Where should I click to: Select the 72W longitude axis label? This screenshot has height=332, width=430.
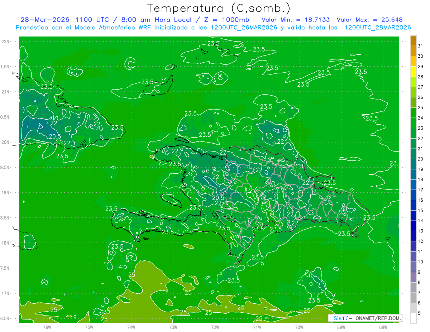click(x=215, y=327)
